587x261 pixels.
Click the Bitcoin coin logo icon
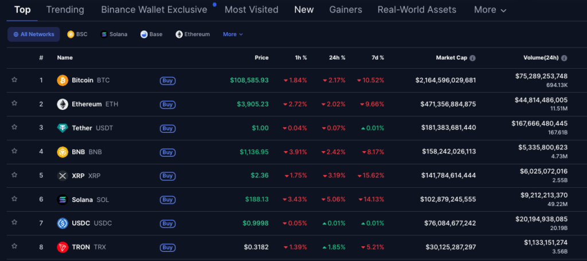coord(62,80)
